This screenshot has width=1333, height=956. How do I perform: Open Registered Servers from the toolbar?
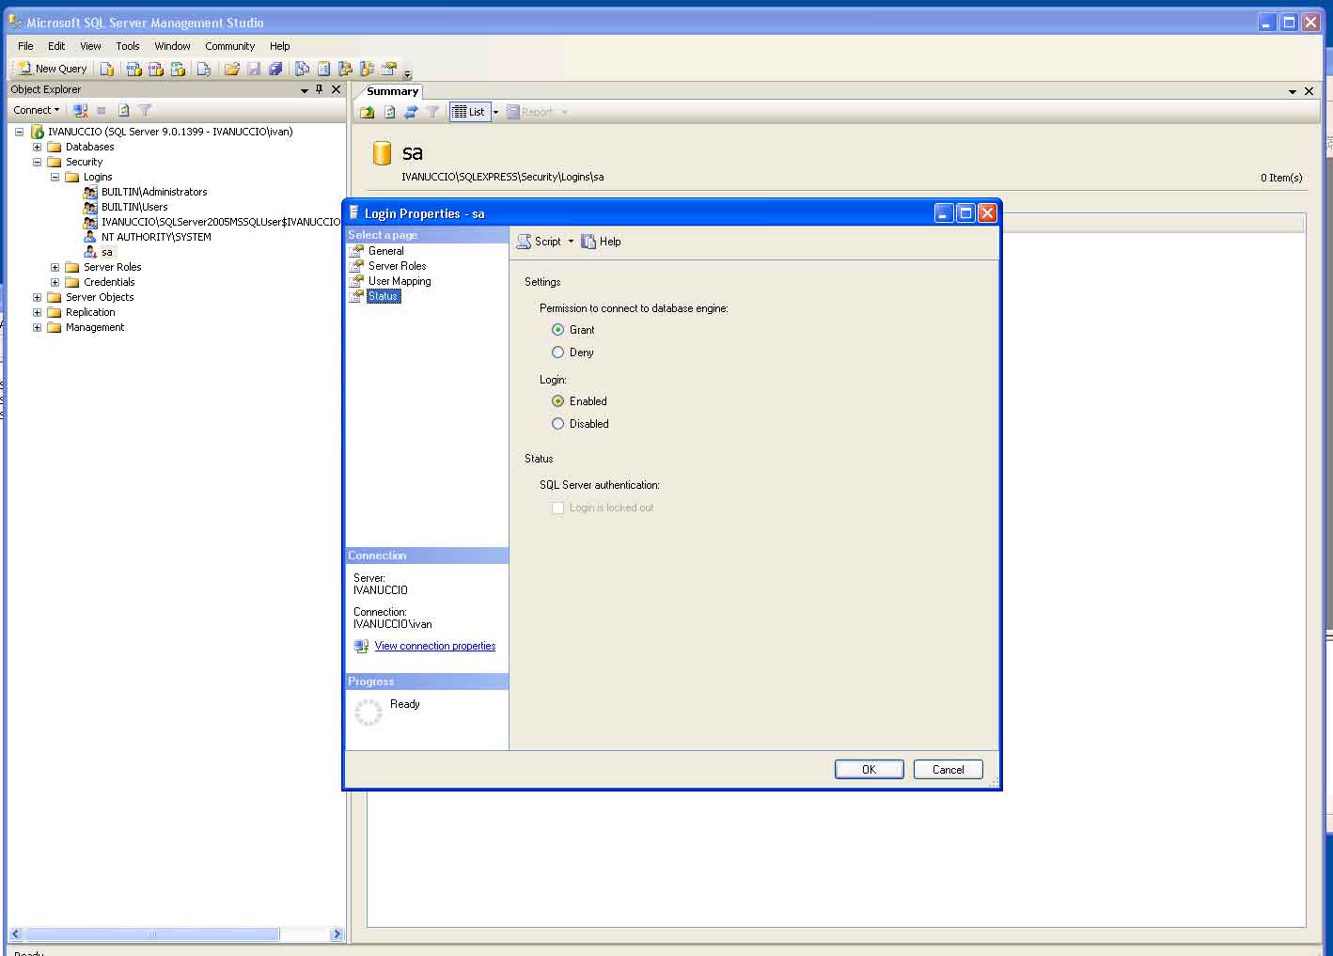pyautogui.click(x=302, y=69)
